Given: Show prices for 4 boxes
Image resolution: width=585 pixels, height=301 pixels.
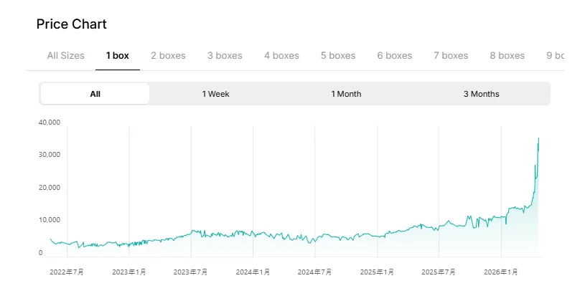Looking at the screenshot, I should 281,55.
